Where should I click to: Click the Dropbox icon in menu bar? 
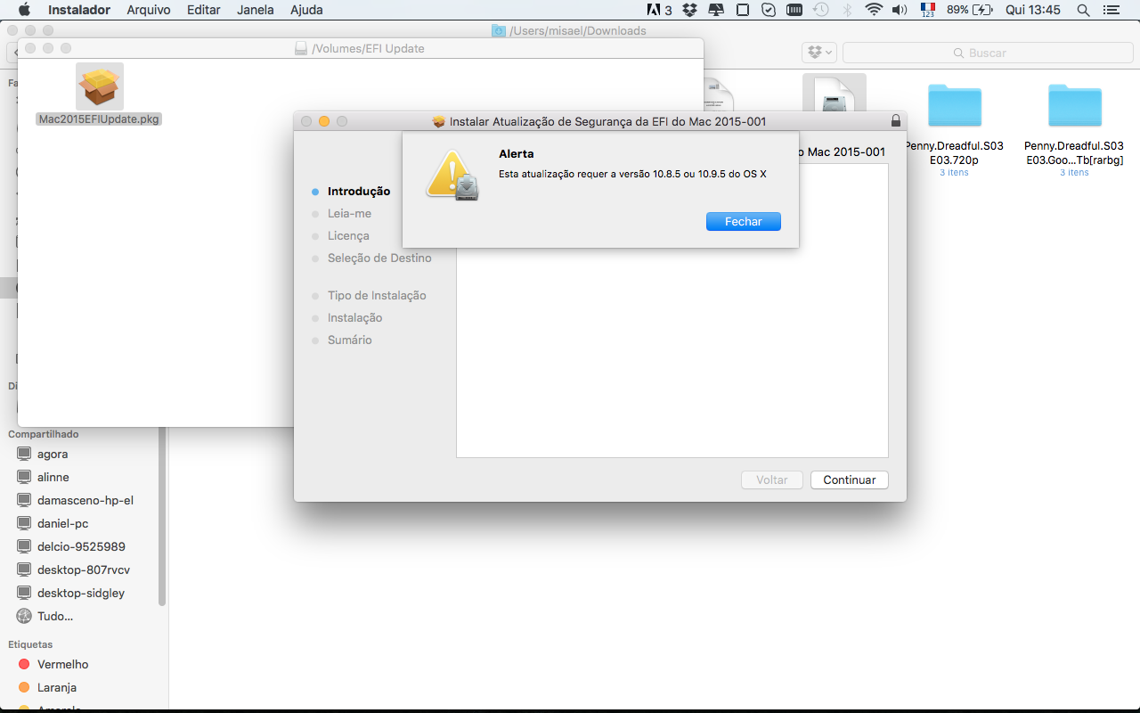[689, 10]
